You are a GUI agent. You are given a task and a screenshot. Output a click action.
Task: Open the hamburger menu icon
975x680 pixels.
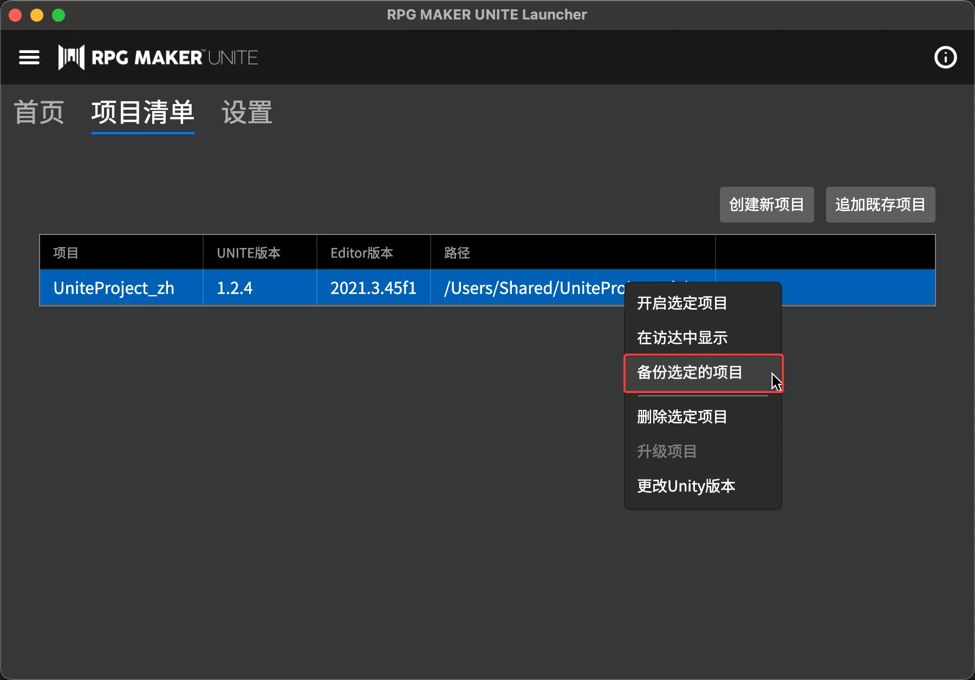click(29, 57)
